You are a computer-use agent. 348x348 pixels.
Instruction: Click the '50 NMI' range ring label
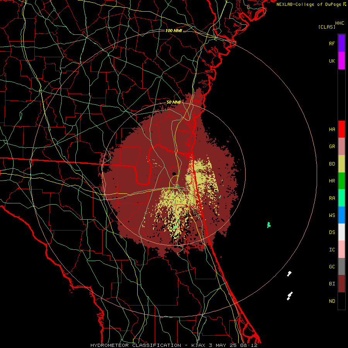point(174,102)
